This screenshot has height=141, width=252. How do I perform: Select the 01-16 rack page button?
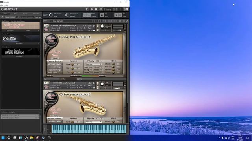coord(99,21)
